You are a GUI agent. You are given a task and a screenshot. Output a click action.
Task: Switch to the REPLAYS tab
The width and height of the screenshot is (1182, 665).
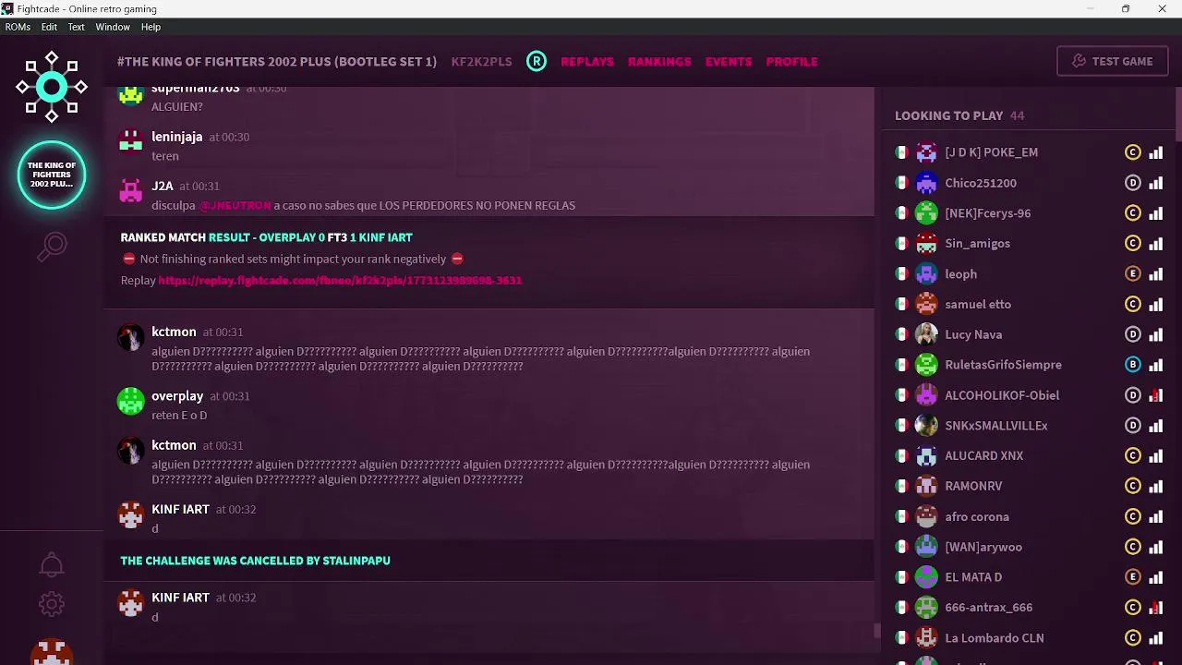click(x=587, y=61)
